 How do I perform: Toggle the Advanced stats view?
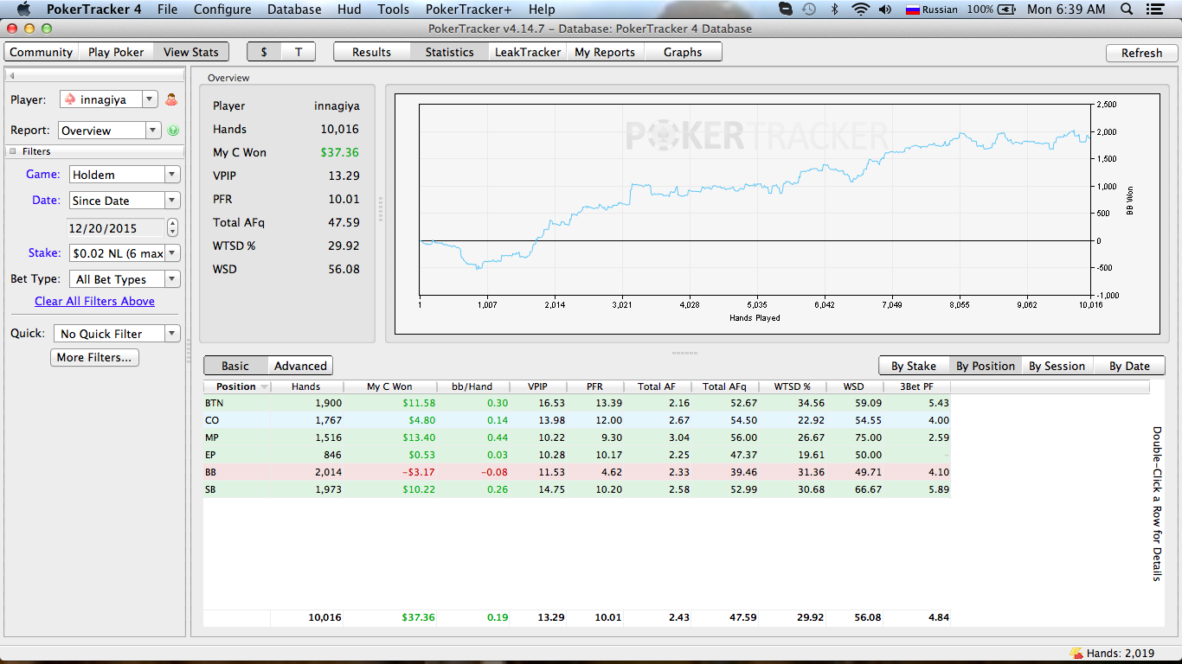pyautogui.click(x=300, y=366)
